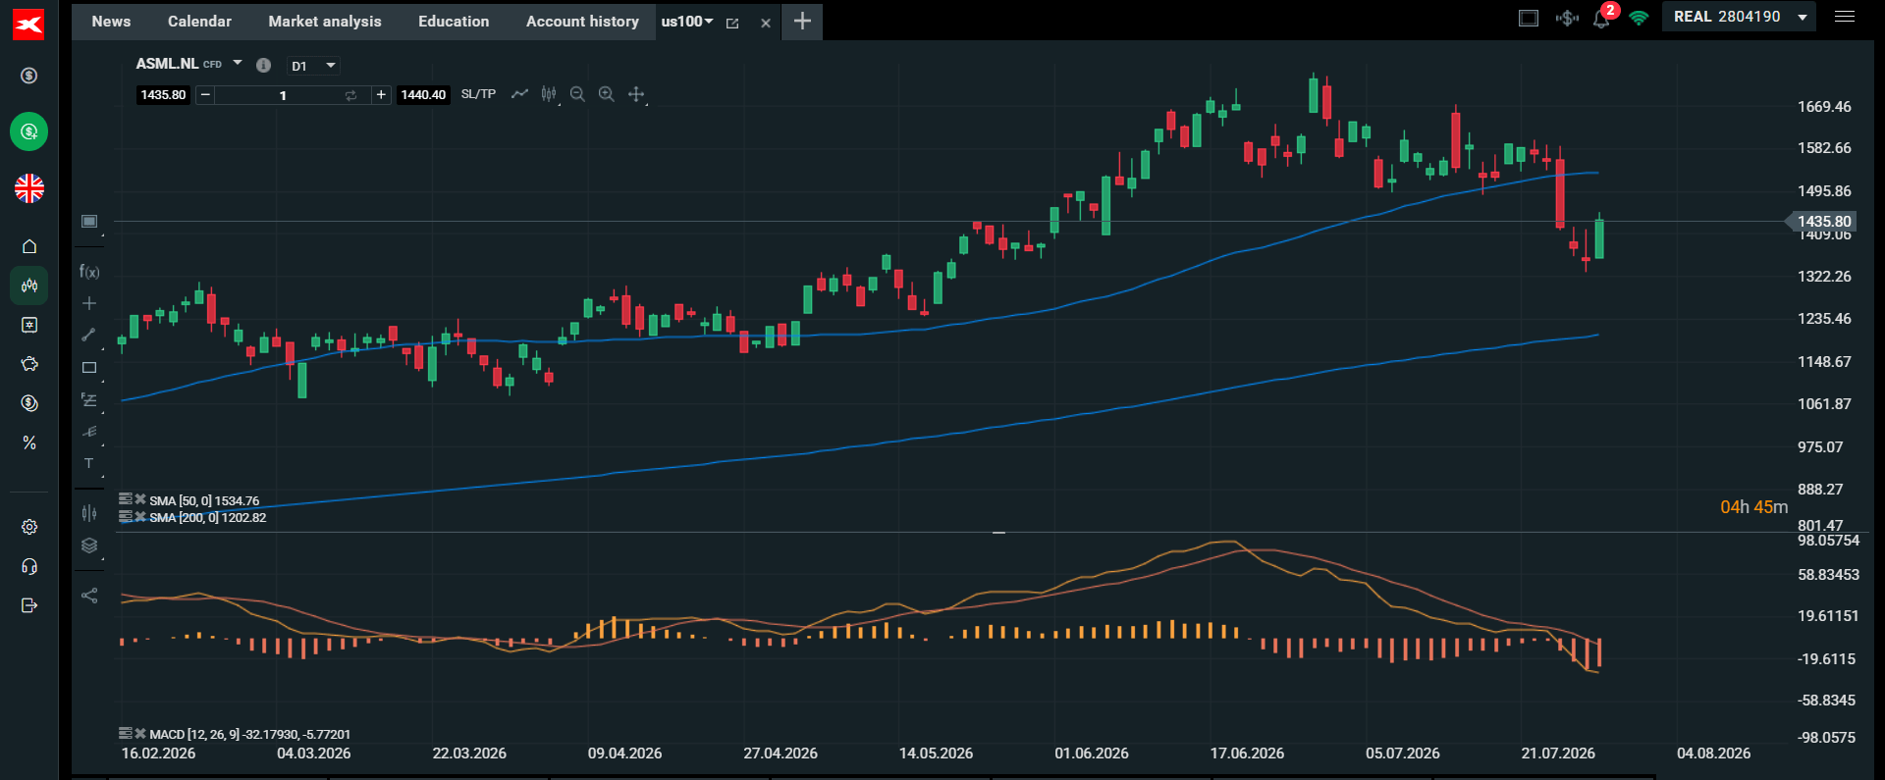Select the Fibonacci retracement tool
Image resolution: width=1885 pixels, height=780 pixels.
(89, 400)
